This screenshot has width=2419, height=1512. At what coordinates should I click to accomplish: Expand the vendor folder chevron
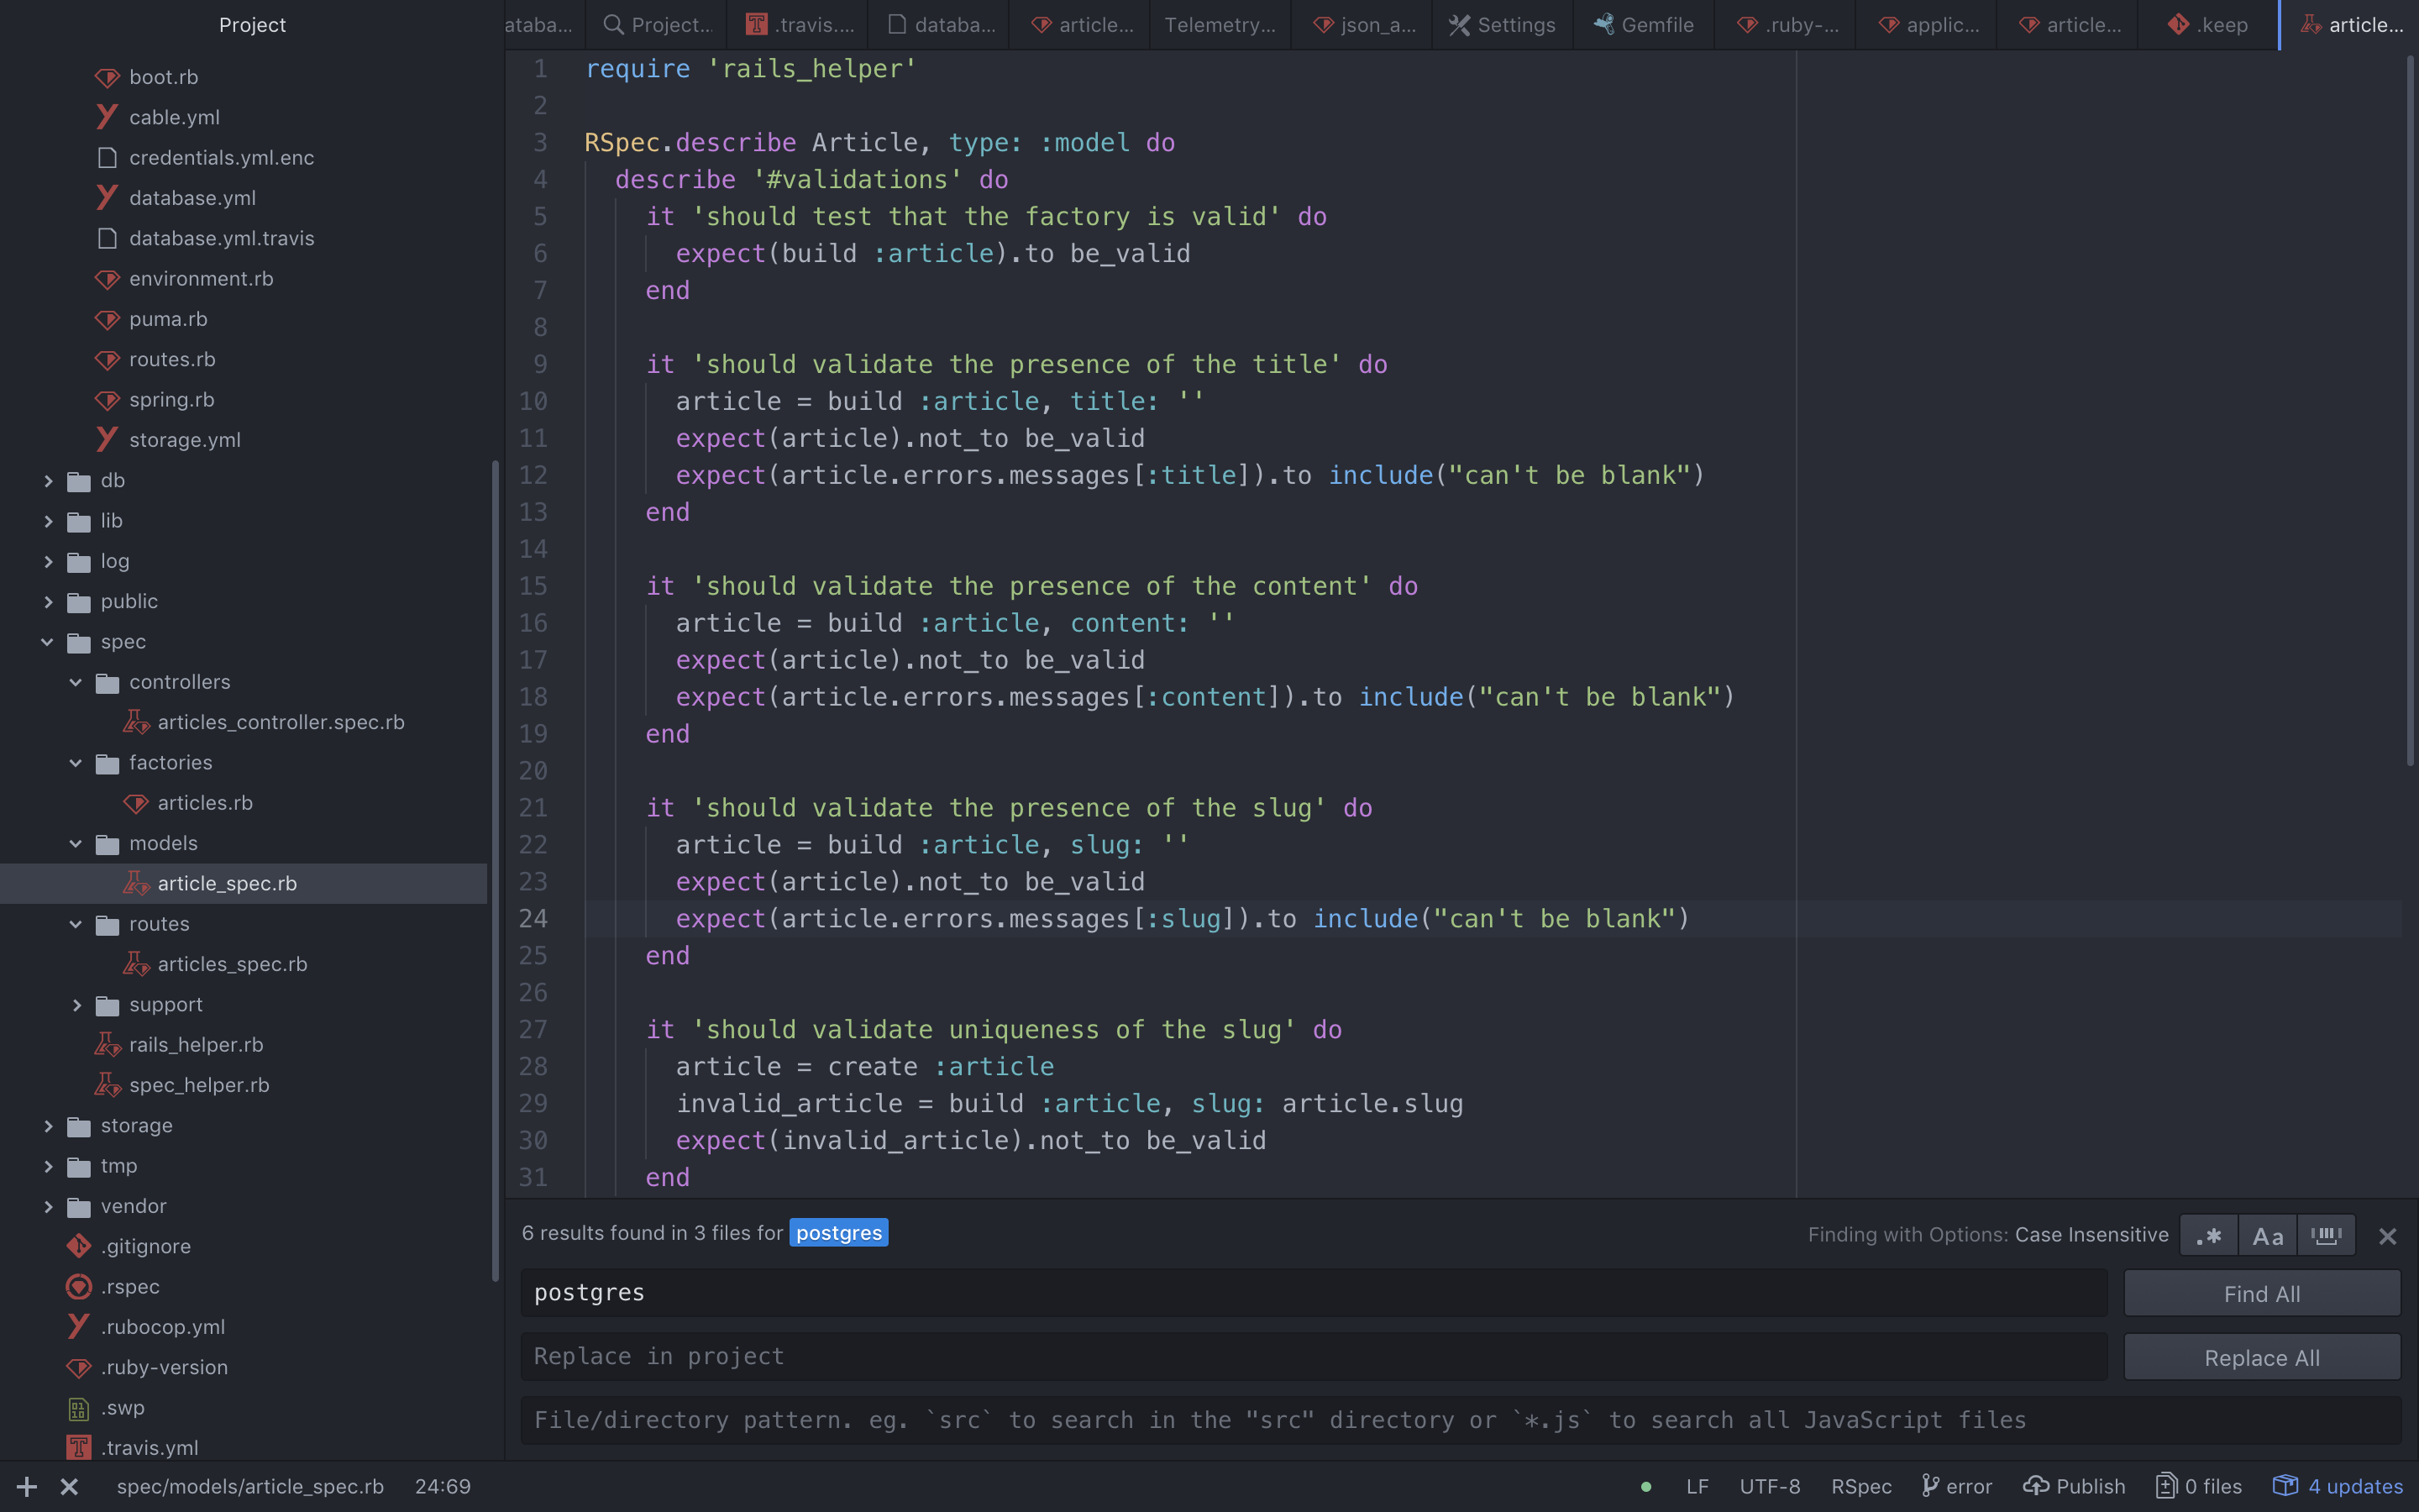[x=47, y=1207]
